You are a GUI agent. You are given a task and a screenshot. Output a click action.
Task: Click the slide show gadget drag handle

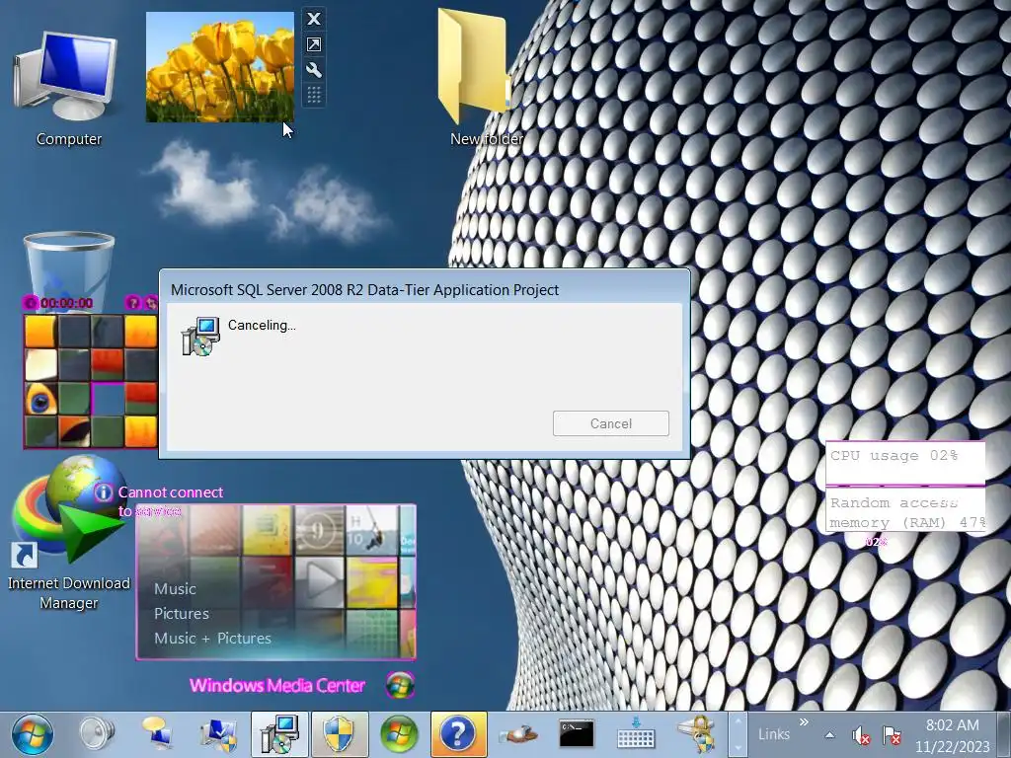pos(314,96)
